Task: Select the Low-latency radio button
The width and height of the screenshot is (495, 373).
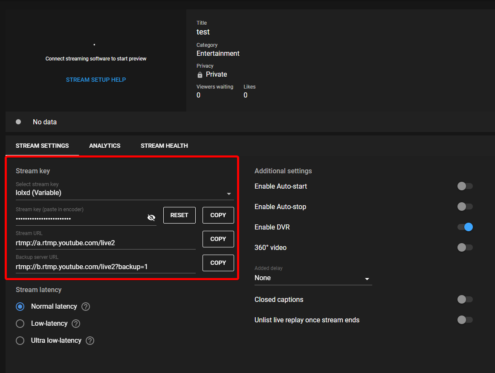Action: click(20, 323)
